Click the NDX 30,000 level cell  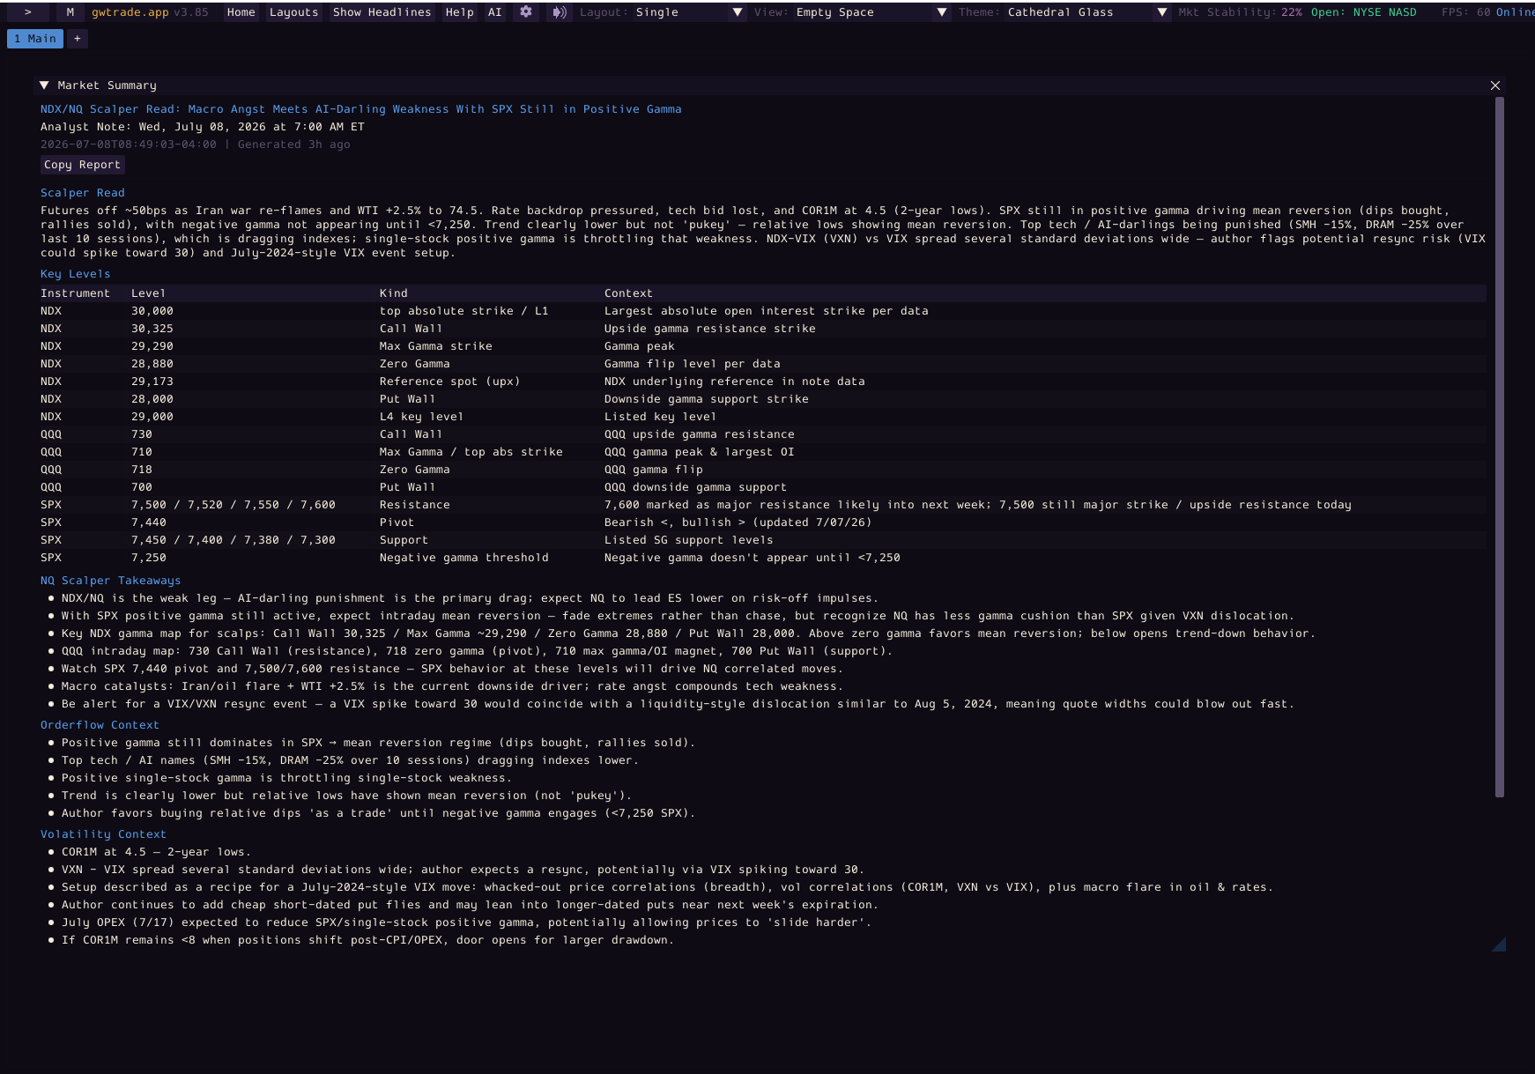(x=152, y=311)
